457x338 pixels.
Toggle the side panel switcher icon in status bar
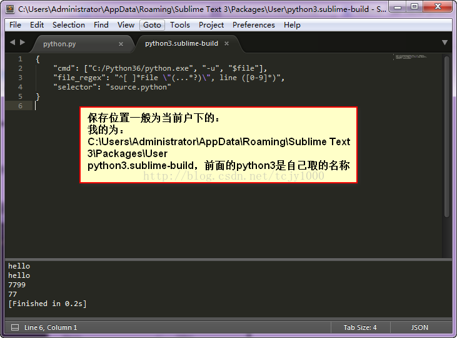tap(15, 327)
